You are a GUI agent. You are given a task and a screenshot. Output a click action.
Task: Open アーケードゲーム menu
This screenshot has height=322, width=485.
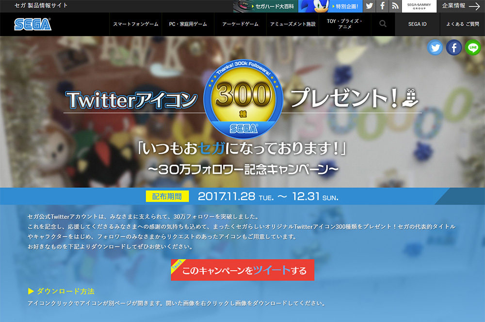click(241, 24)
